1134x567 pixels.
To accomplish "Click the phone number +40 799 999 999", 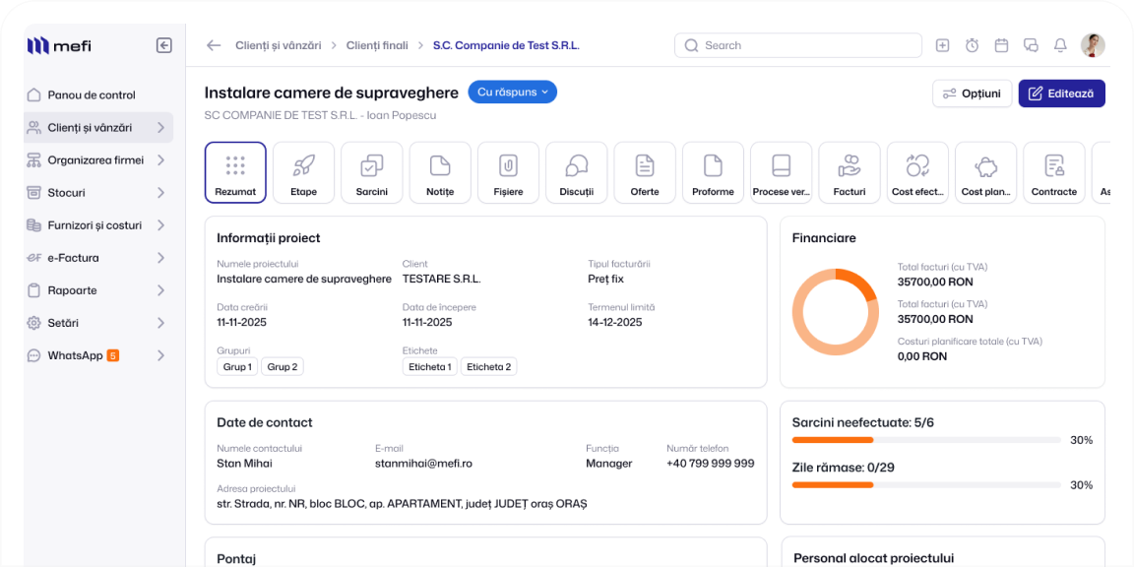I will pyautogui.click(x=710, y=463).
